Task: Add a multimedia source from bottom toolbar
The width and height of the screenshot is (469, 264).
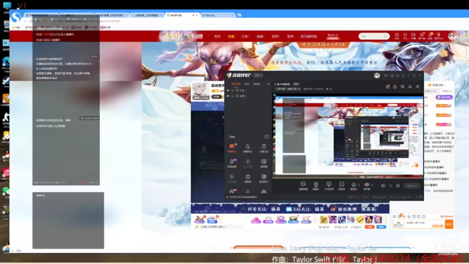Action: point(342,186)
